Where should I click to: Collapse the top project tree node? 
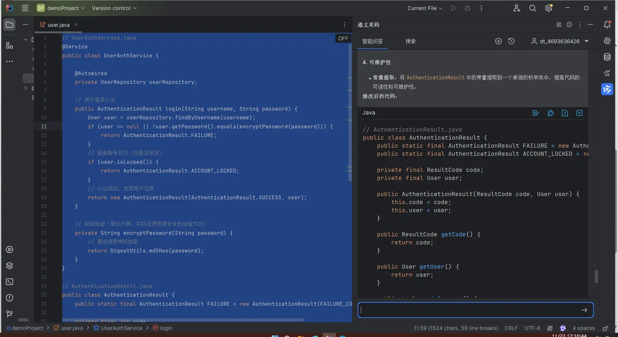tap(26, 39)
